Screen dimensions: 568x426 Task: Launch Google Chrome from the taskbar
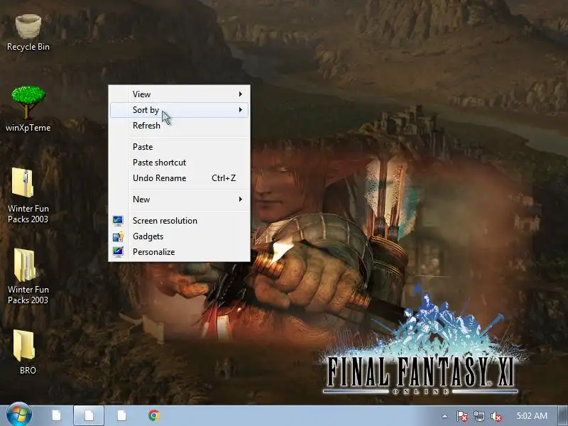154,415
